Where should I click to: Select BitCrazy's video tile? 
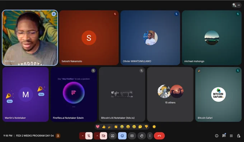tap(30, 38)
